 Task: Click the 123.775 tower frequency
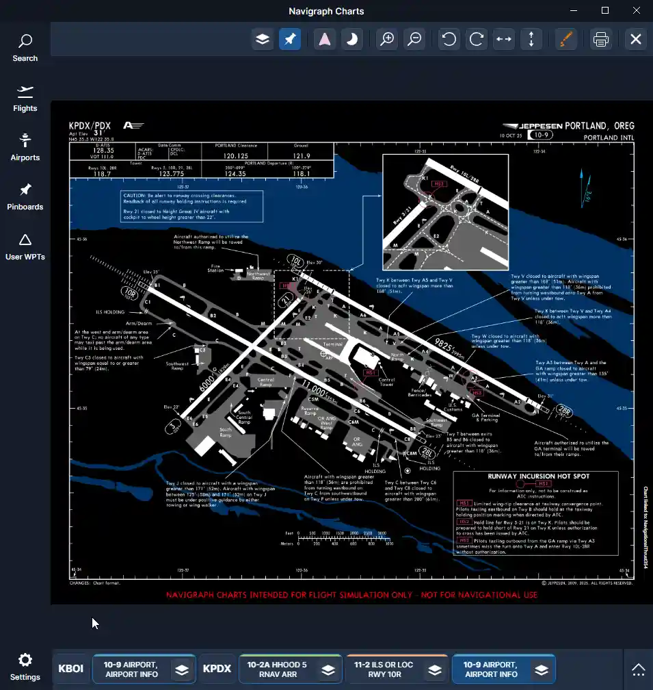click(172, 174)
